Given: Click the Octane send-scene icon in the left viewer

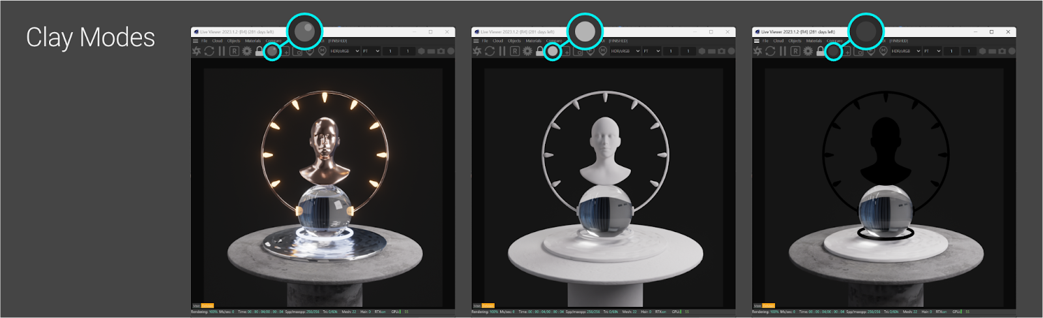Looking at the screenshot, I should pyautogui.click(x=196, y=51).
